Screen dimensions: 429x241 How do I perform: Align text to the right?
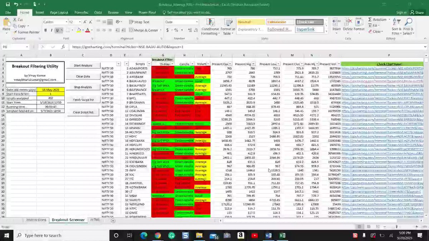[111, 30]
